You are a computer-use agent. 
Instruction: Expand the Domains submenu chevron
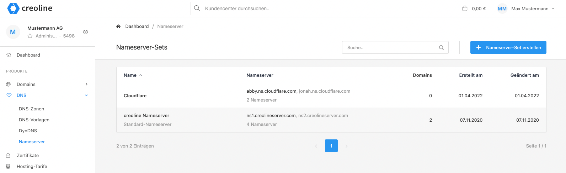pyautogui.click(x=86, y=84)
